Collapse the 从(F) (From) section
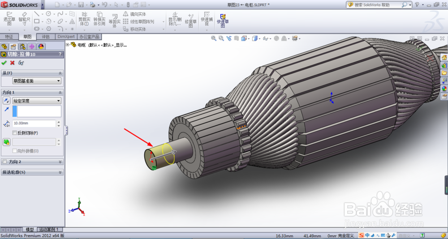The image size is (448, 239). [x=60, y=73]
